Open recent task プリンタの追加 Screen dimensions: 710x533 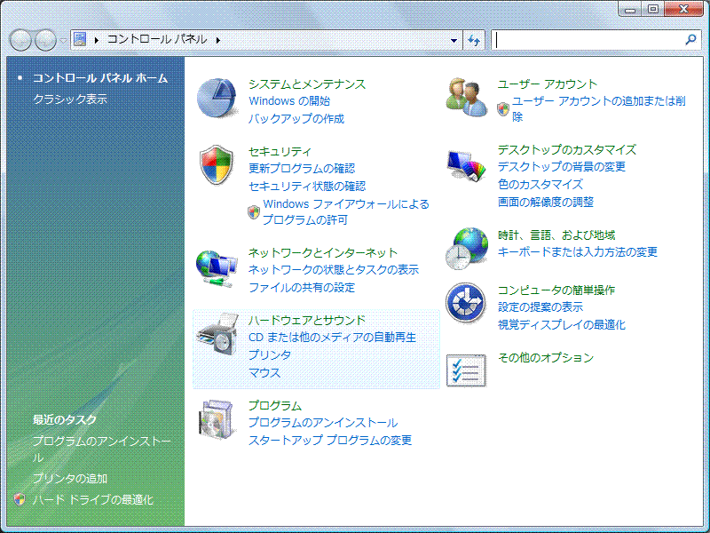[x=70, y=478]
